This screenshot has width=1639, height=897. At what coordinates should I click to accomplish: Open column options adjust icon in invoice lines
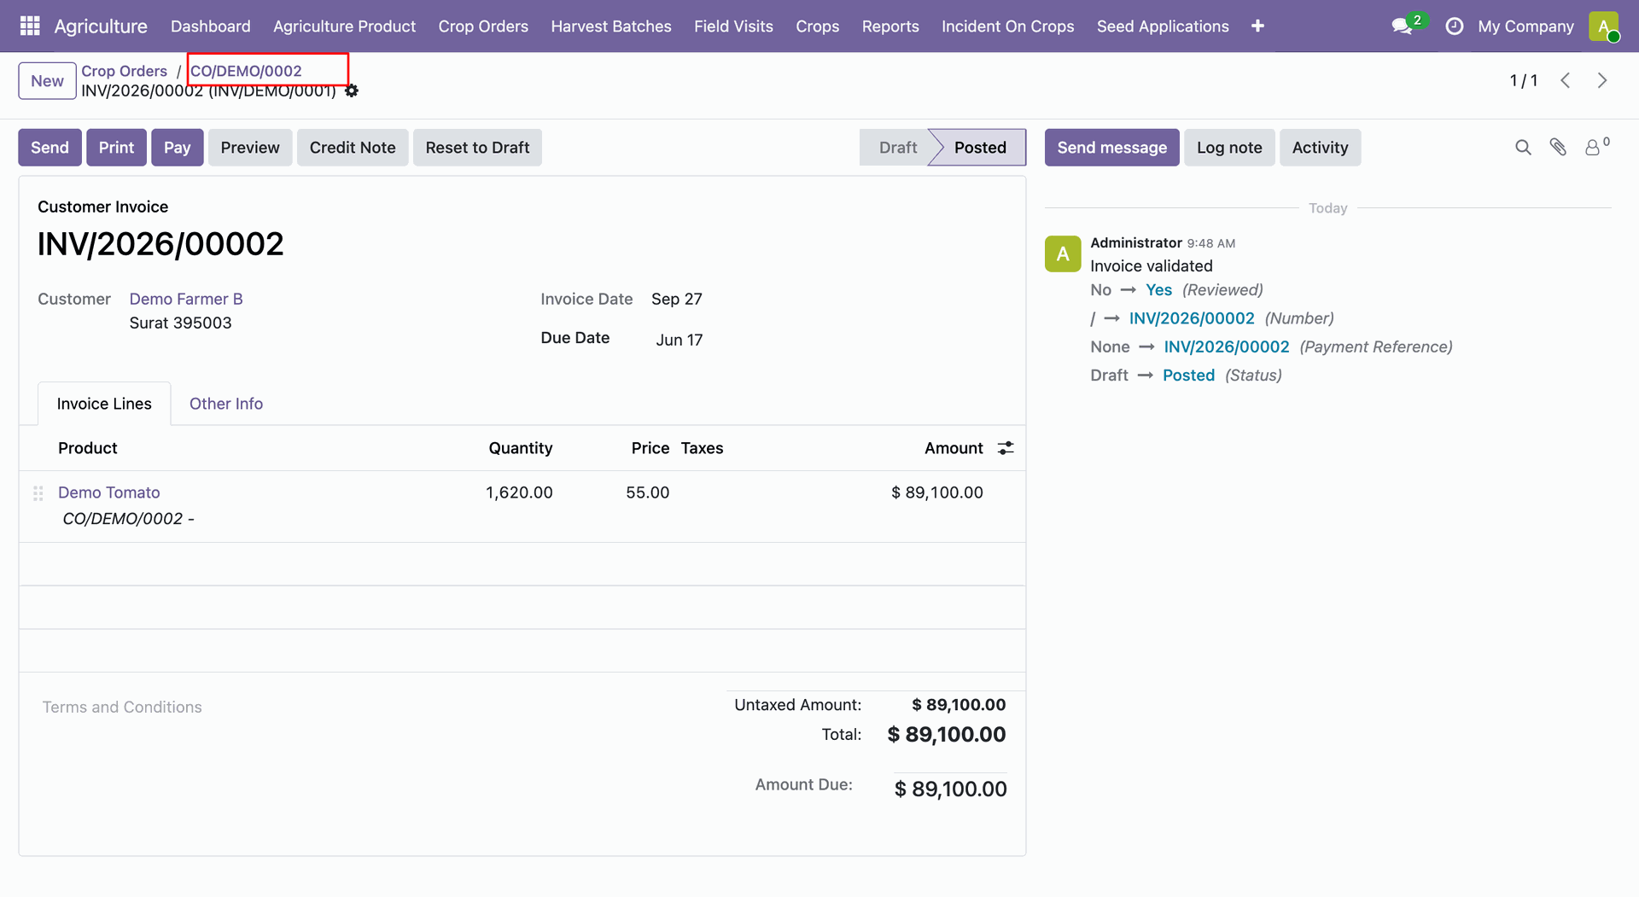click(1006, 448)
